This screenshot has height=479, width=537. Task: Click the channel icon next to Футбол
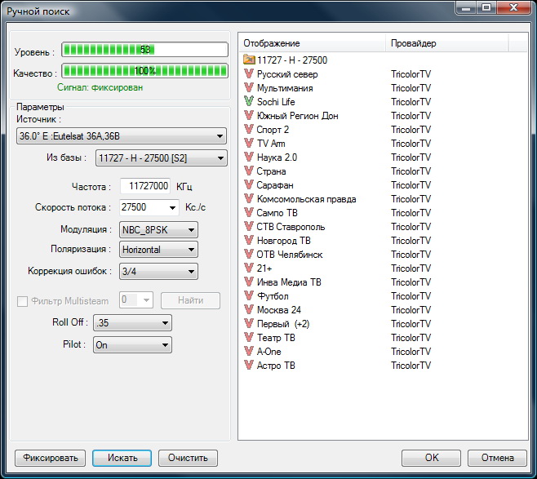249,296
